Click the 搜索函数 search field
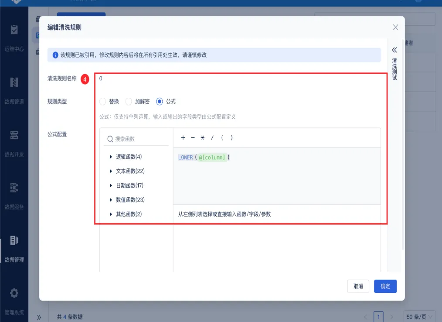The height and width of the screenshot is (322, 442). [136, 139]
